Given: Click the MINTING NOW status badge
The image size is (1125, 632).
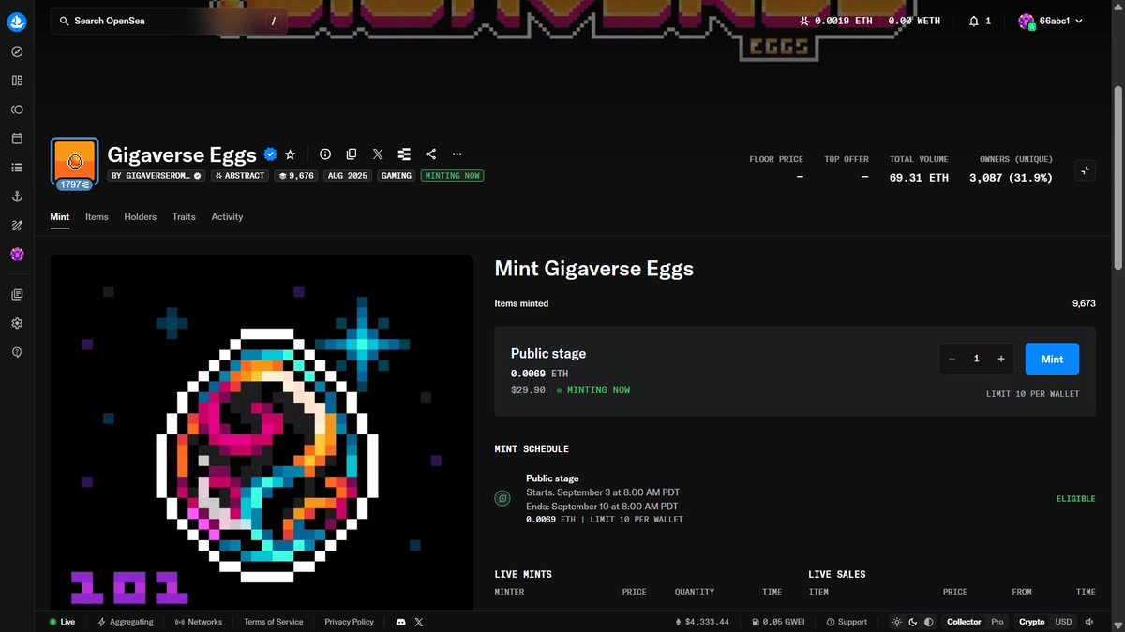Looking at the screenshot, I should (x=452, y=176).
